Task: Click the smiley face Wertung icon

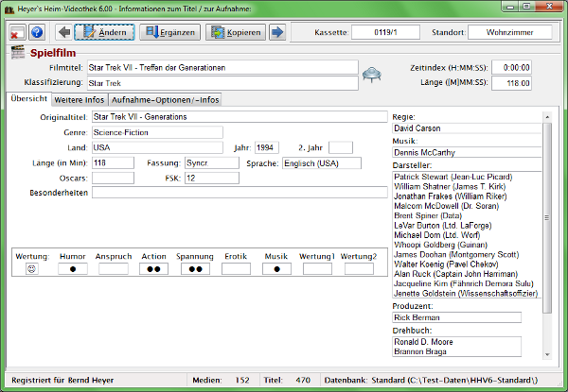Action: tap(31, 269)
